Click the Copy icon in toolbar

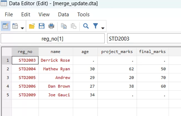coord(64,26)
